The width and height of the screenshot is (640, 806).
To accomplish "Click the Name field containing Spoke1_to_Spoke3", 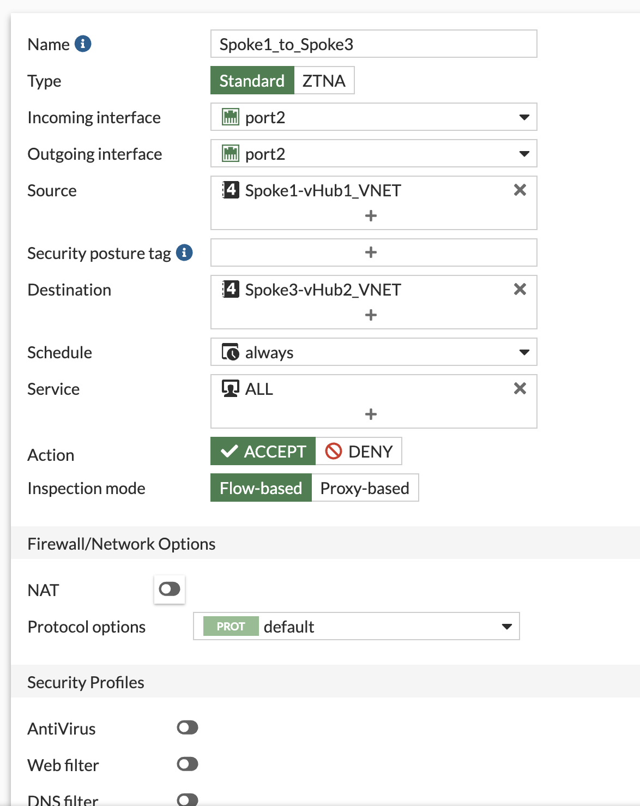I will coord(373,44).
